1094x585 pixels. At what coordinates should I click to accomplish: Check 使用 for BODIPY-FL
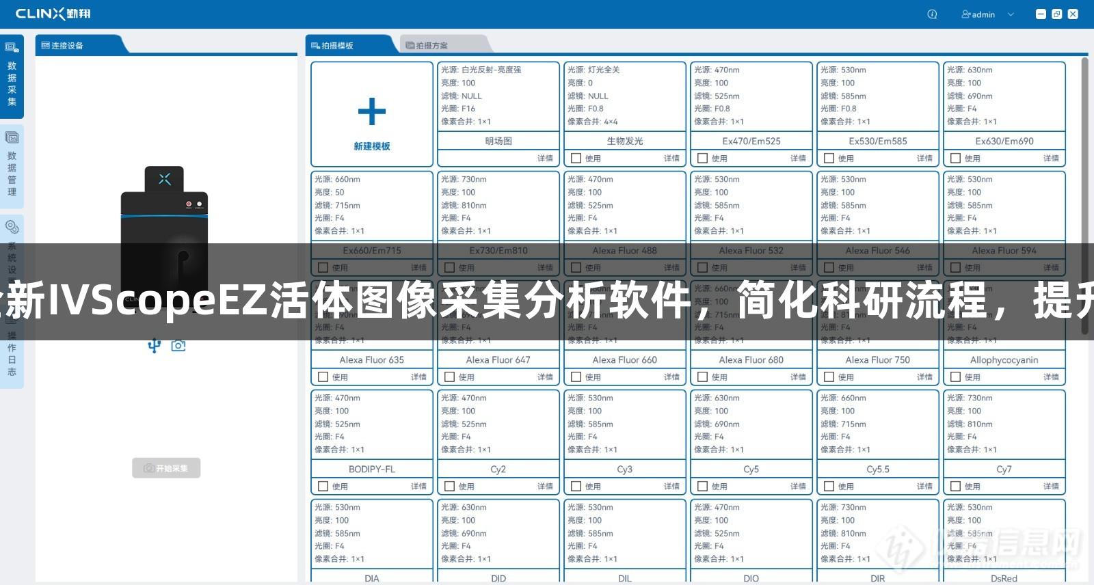323,487
